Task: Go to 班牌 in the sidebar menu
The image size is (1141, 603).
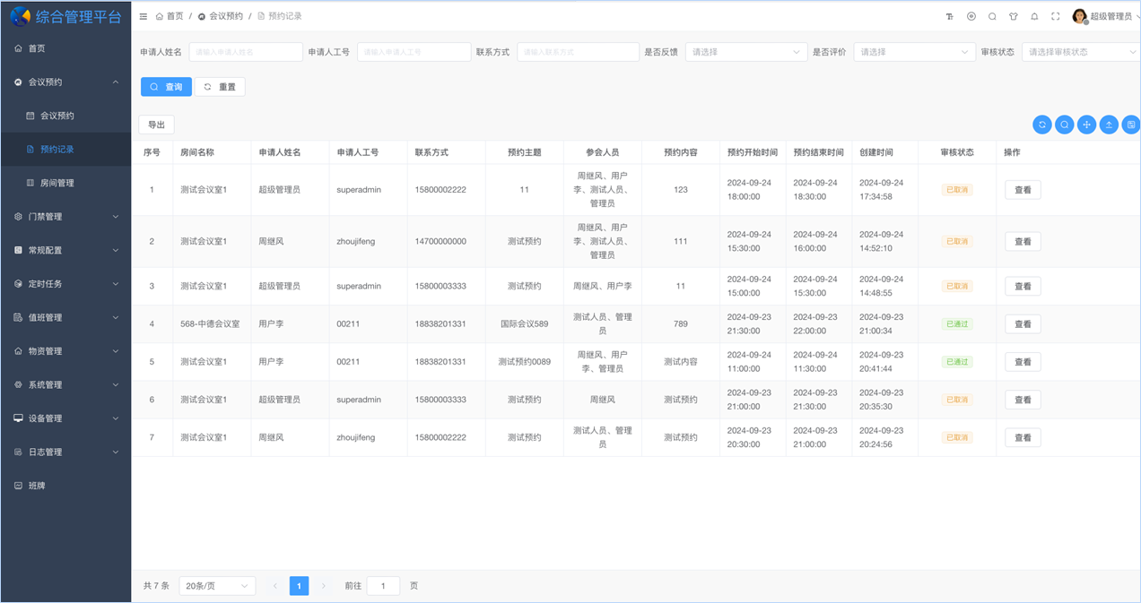Action: pos(37,486)
